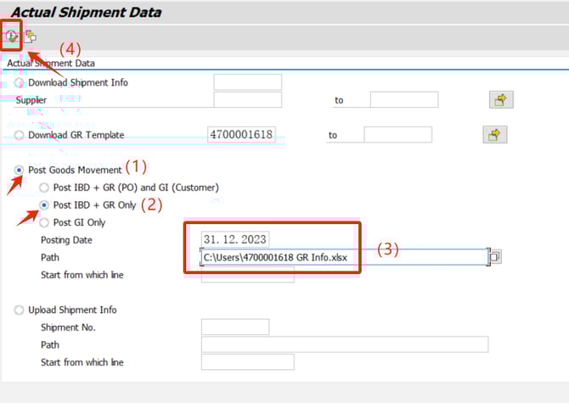The height and width of the screenshot is (403, 569).
Task: Select Post IBD + GR (PO) and GI (Customer)
Action: (45, 187)
